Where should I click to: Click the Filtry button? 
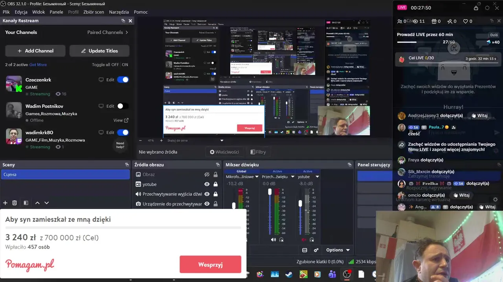(x=258, y=152)
